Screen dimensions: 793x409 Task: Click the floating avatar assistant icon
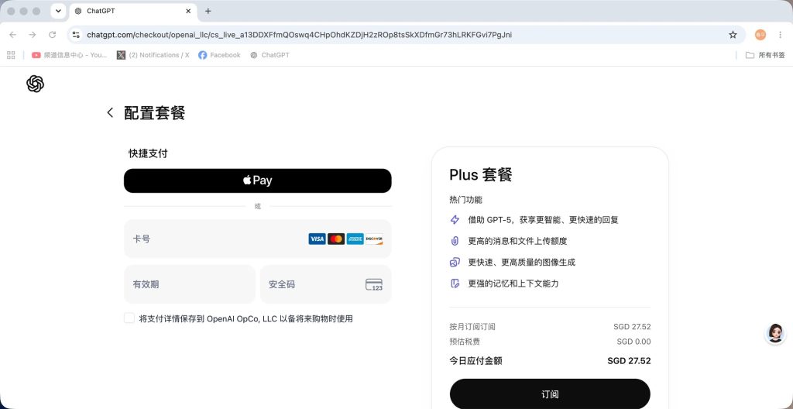(775, 333)
